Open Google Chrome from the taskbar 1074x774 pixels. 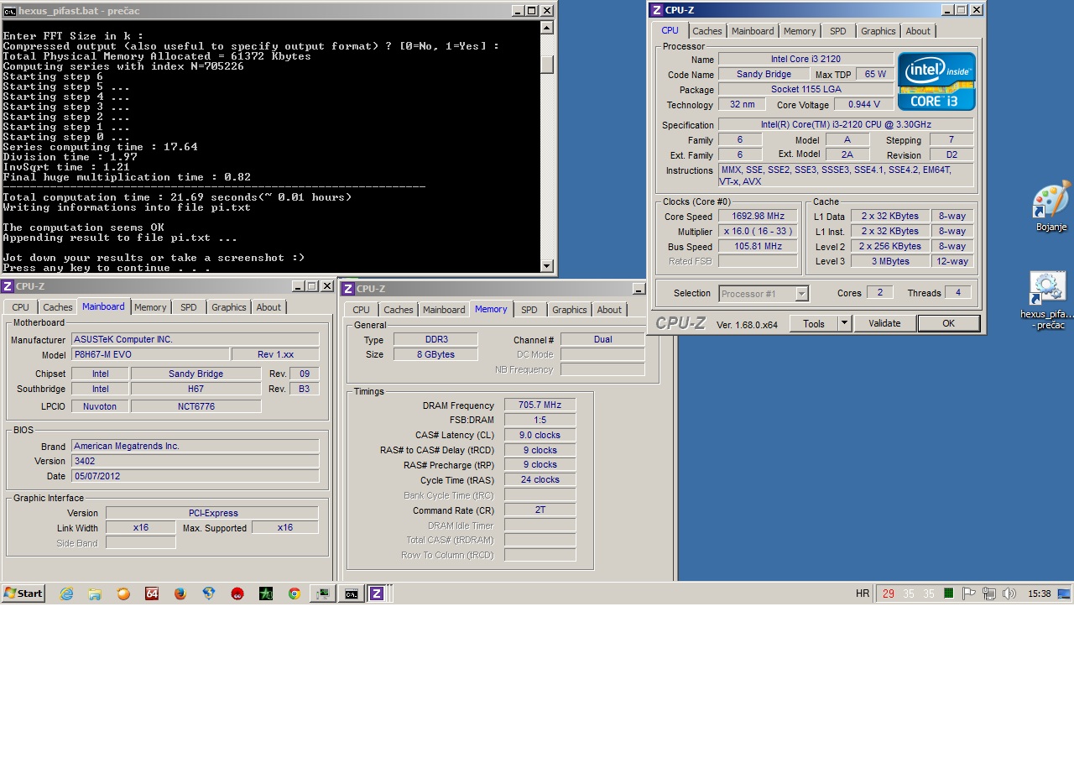pos(295,594)
